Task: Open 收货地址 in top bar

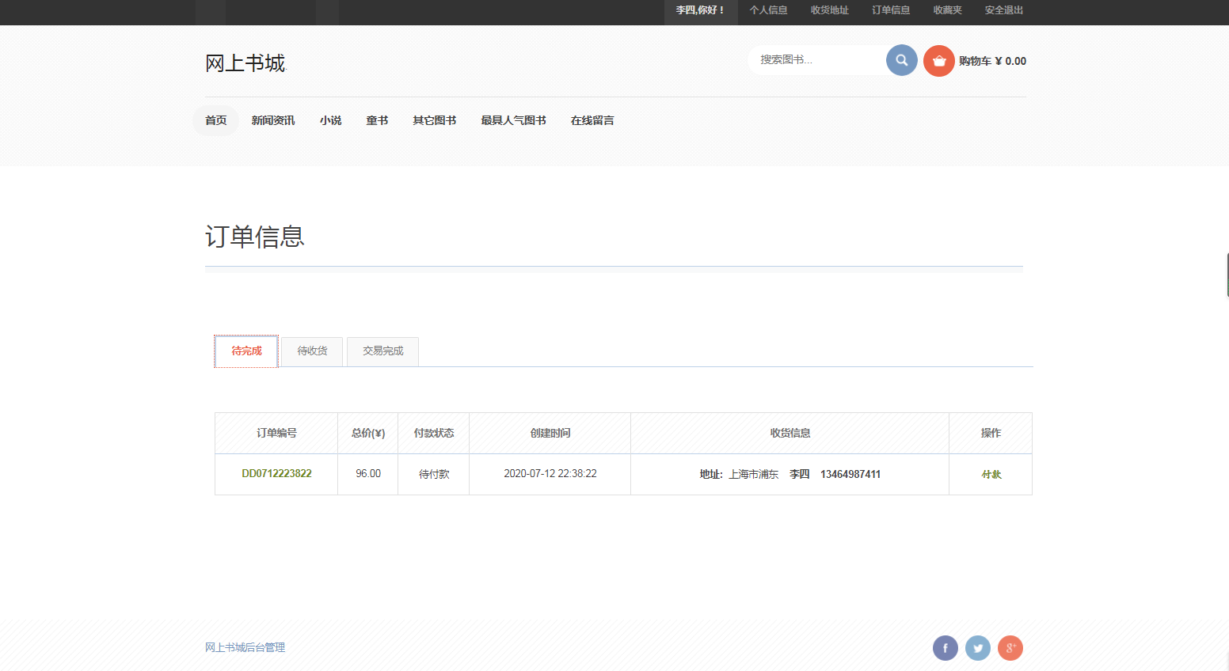Action: pos(830,10)
